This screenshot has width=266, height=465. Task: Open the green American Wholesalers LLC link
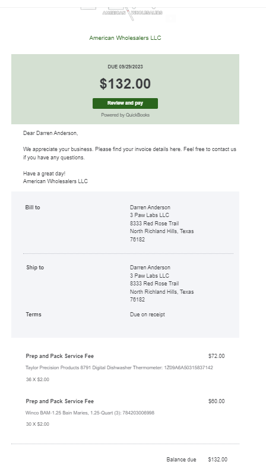pos(125,38)
